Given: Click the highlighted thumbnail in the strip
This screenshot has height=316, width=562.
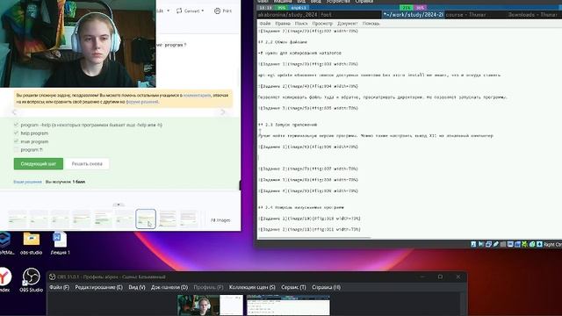Looking at the screenshot, I should pyautogui.click(x=146, y=219).
